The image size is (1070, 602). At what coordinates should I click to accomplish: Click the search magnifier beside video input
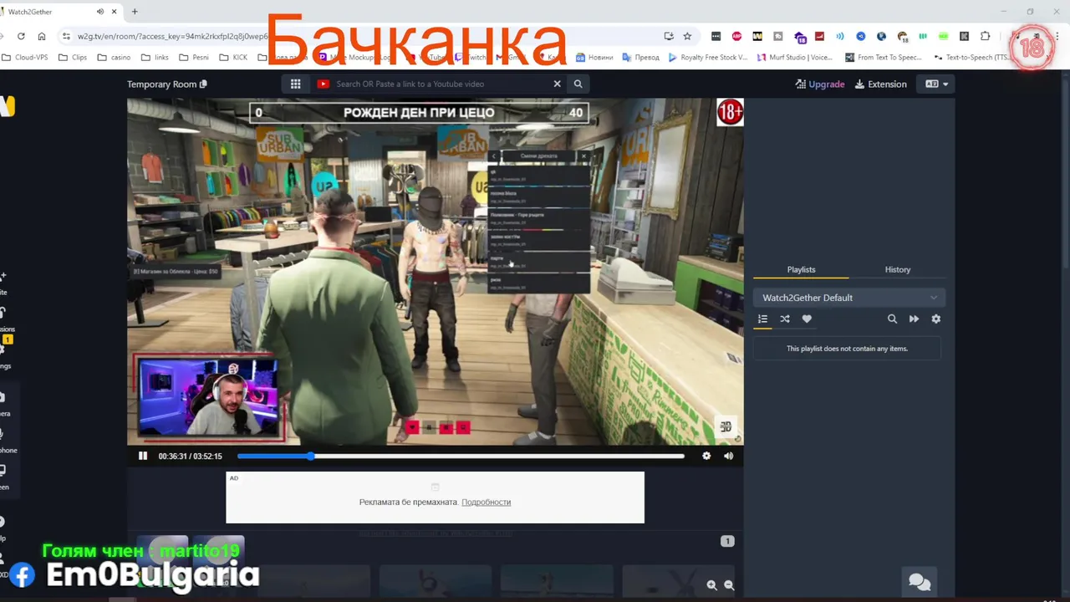578,84
